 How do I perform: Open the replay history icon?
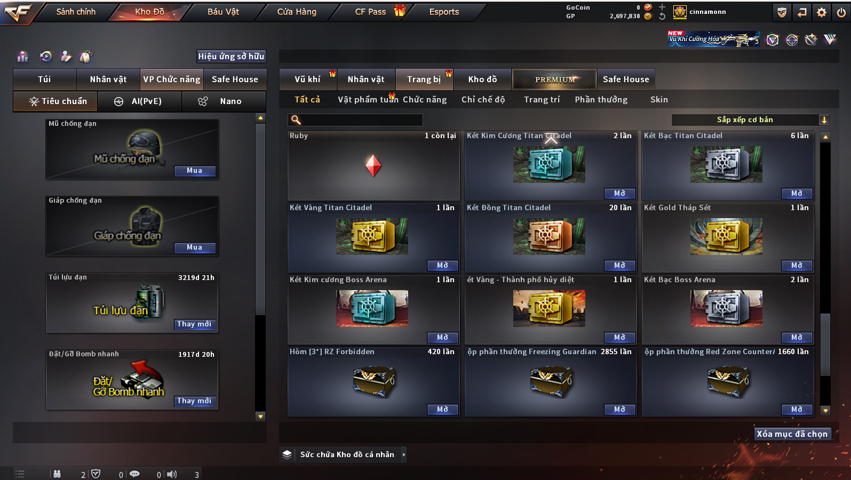46,56
